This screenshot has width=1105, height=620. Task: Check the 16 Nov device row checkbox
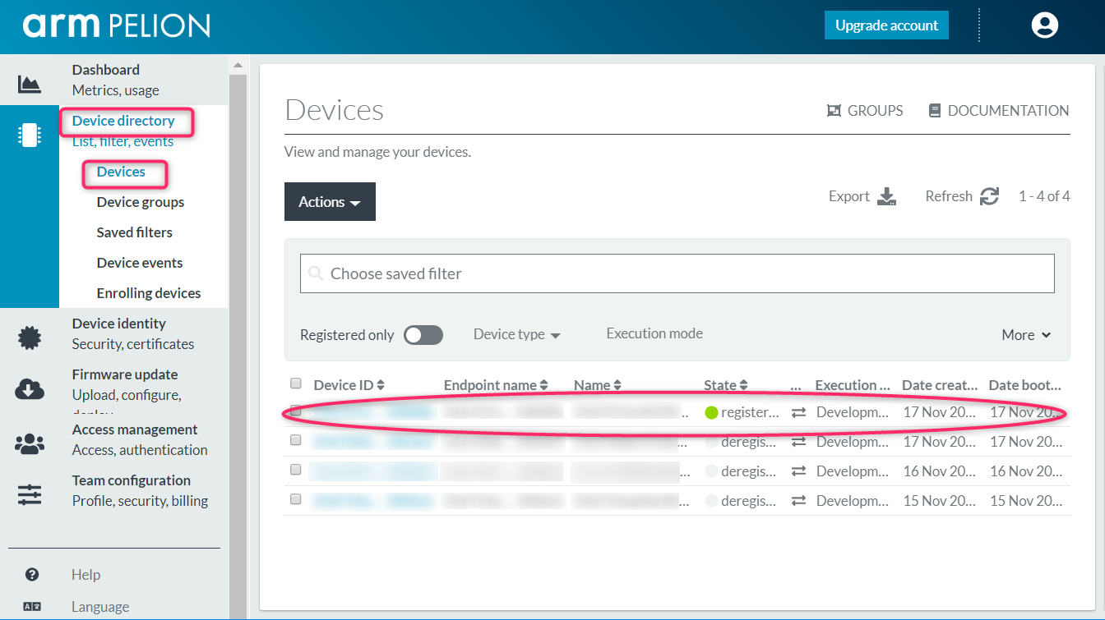click(296, 470)
